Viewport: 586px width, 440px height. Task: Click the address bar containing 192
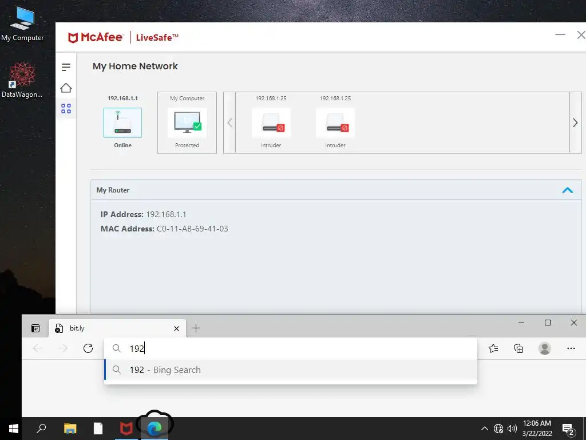pyautogui.click(x=290, y=348)
